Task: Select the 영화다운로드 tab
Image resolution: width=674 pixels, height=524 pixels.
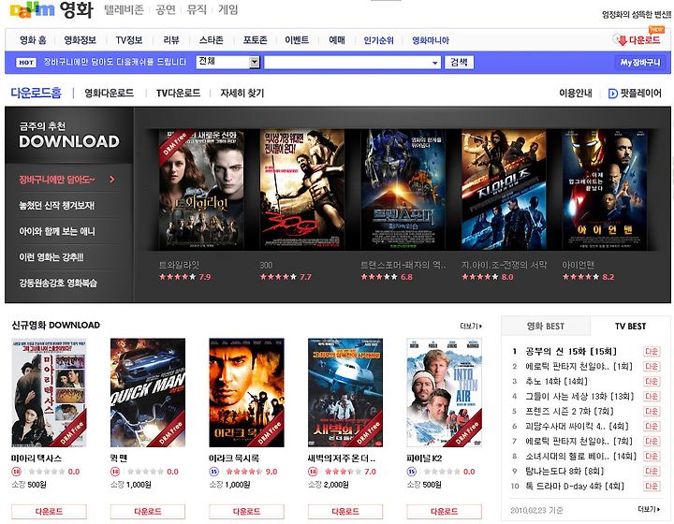Action: (x=110, y=93)
